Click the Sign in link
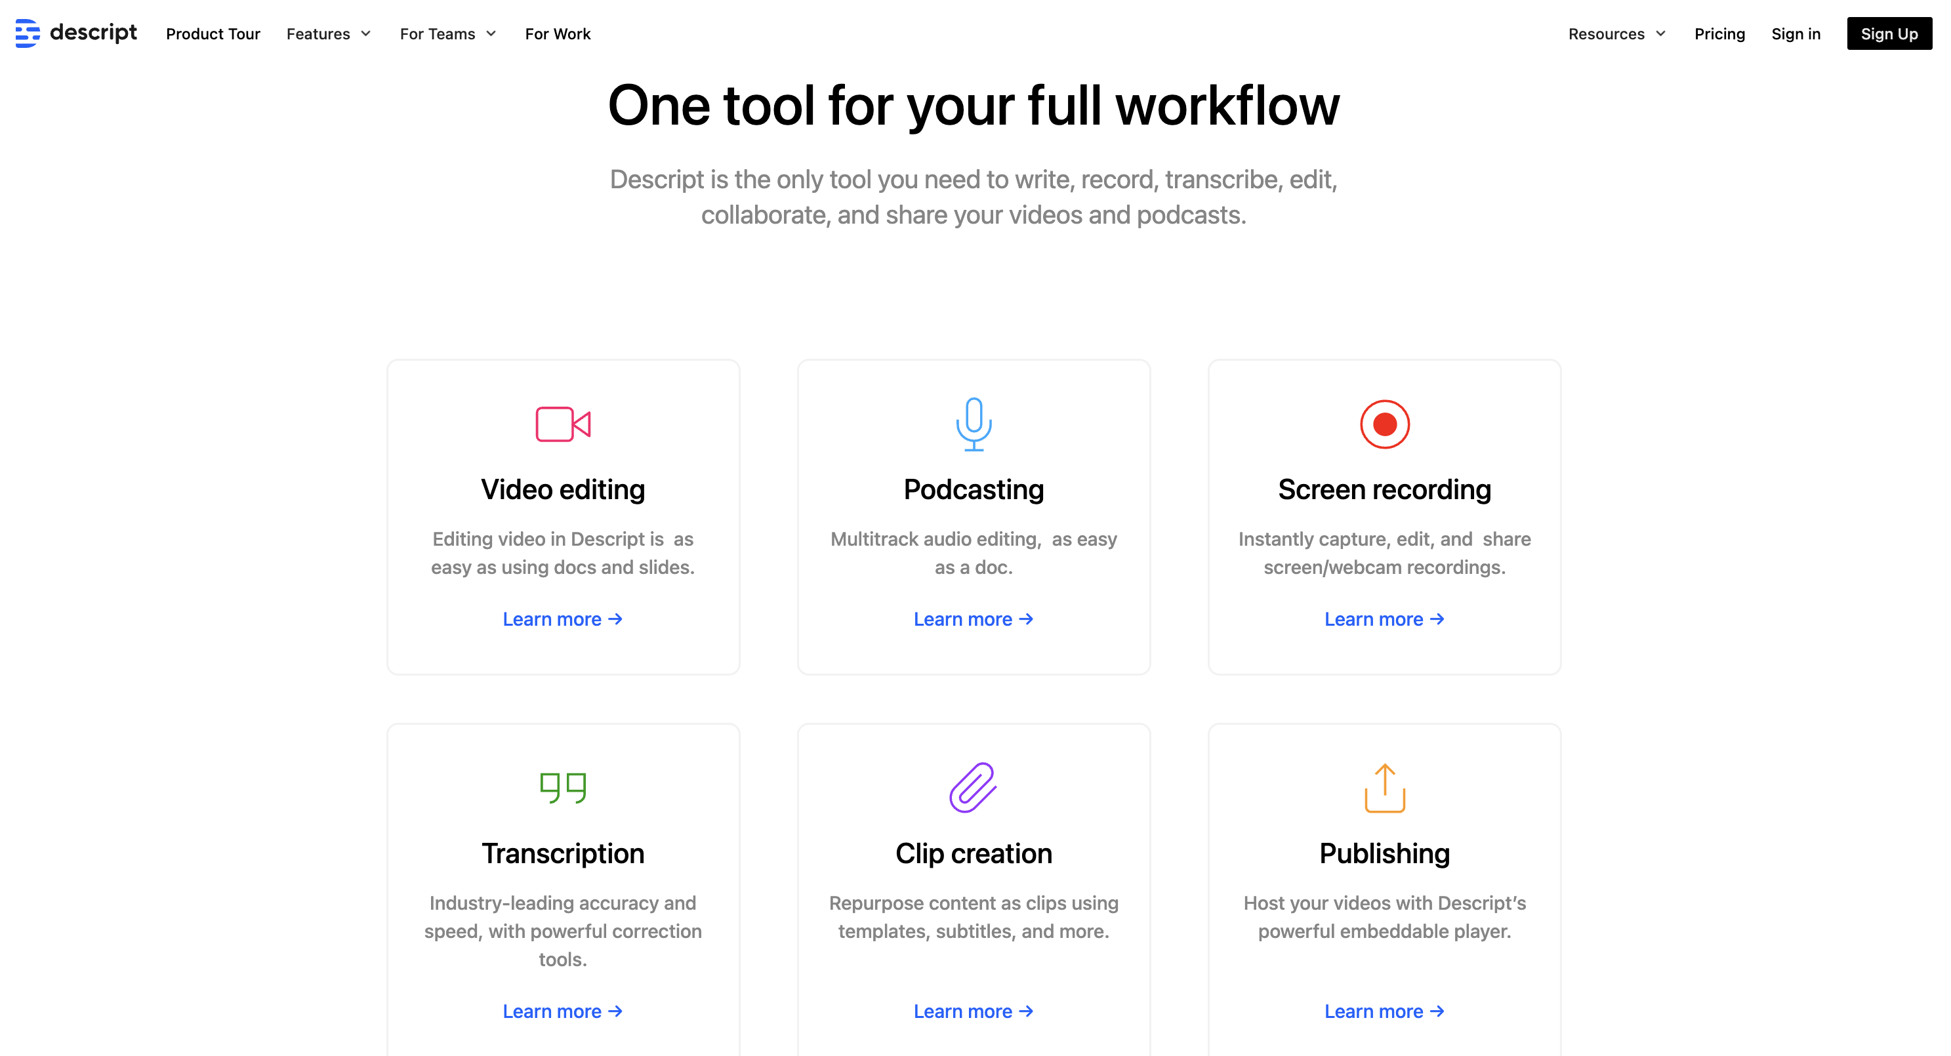Viewport: 1951px width, 1056px height. click(x=1795, y=34)
